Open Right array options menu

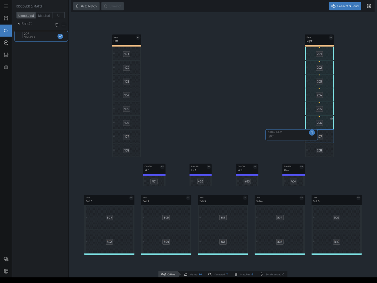pyautogui.click(x=331, y=37)
